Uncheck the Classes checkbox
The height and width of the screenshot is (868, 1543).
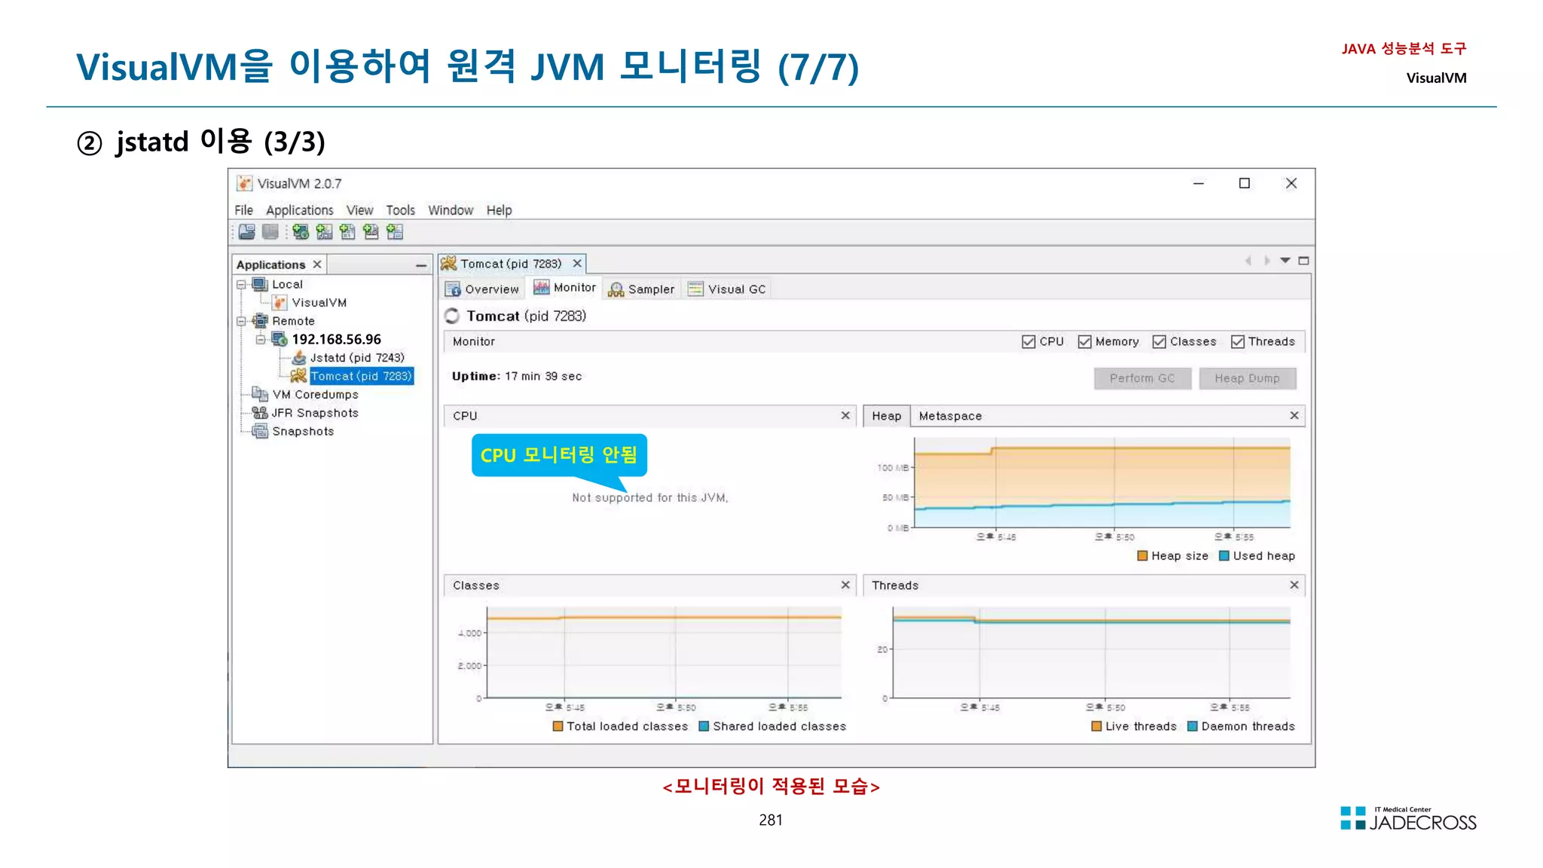[1160, 342]
